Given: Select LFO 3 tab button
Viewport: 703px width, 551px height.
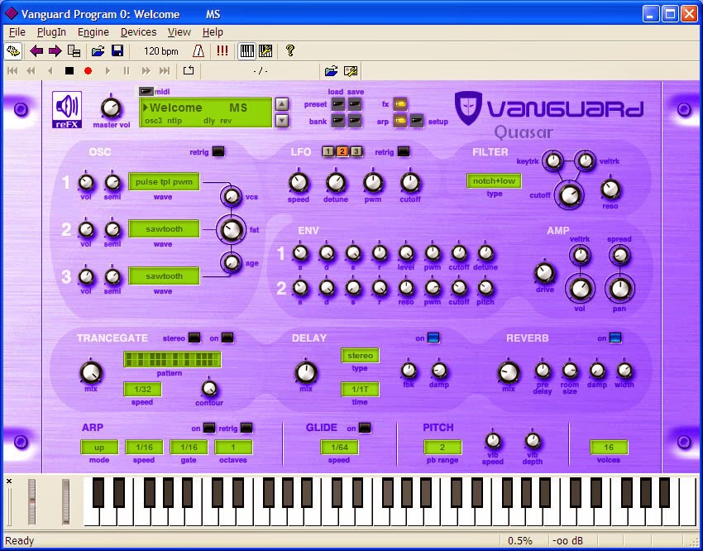Looking at the screenshot, I should [356, 151].
